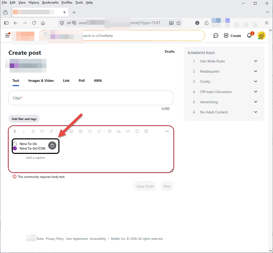Apply inline code formatting

pos(128,131)
